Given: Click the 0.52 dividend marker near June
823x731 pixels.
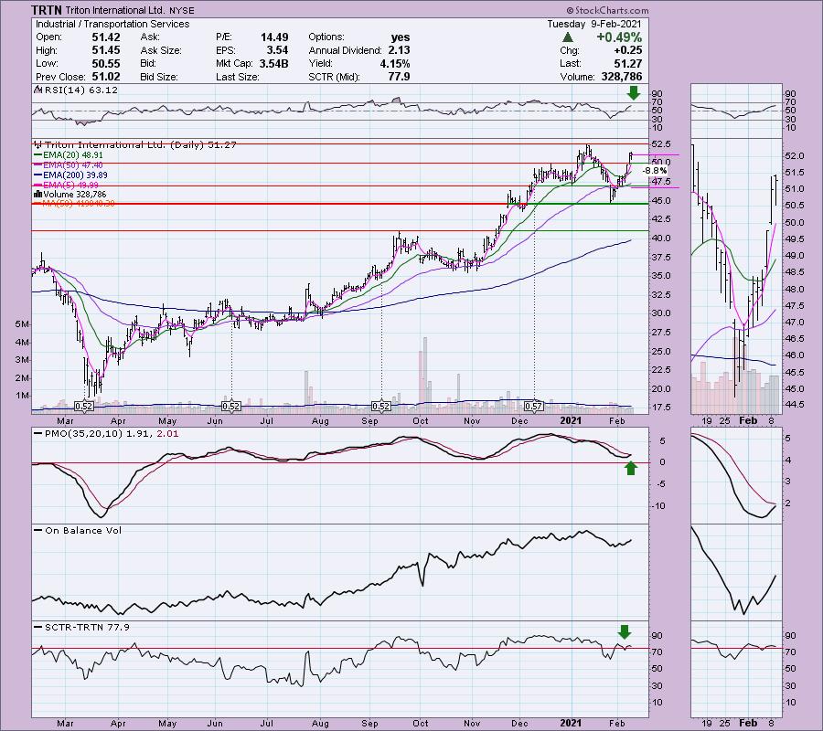Looking at the screenshot, I should tap(231, 407).
